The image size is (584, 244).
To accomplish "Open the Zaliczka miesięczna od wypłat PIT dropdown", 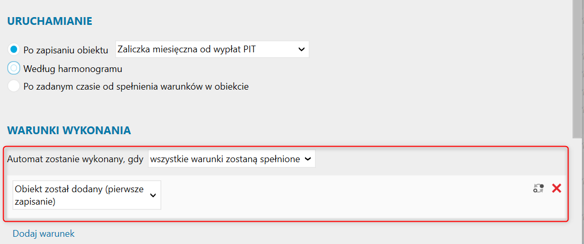I will tap(212, 49).
